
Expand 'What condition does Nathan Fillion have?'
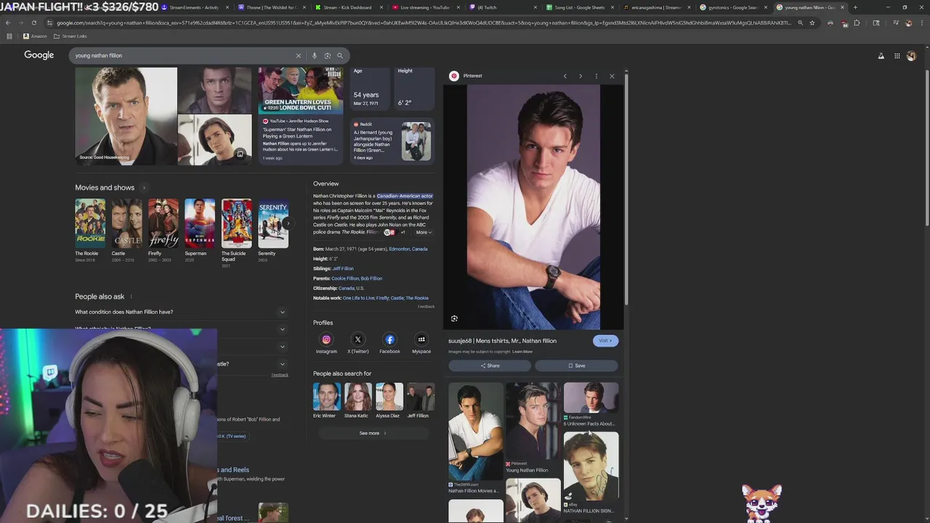(182, 312)
